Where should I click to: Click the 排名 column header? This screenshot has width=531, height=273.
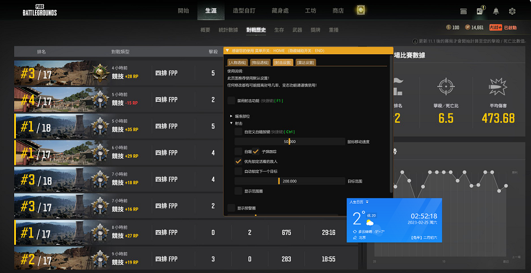click(41, 52)
